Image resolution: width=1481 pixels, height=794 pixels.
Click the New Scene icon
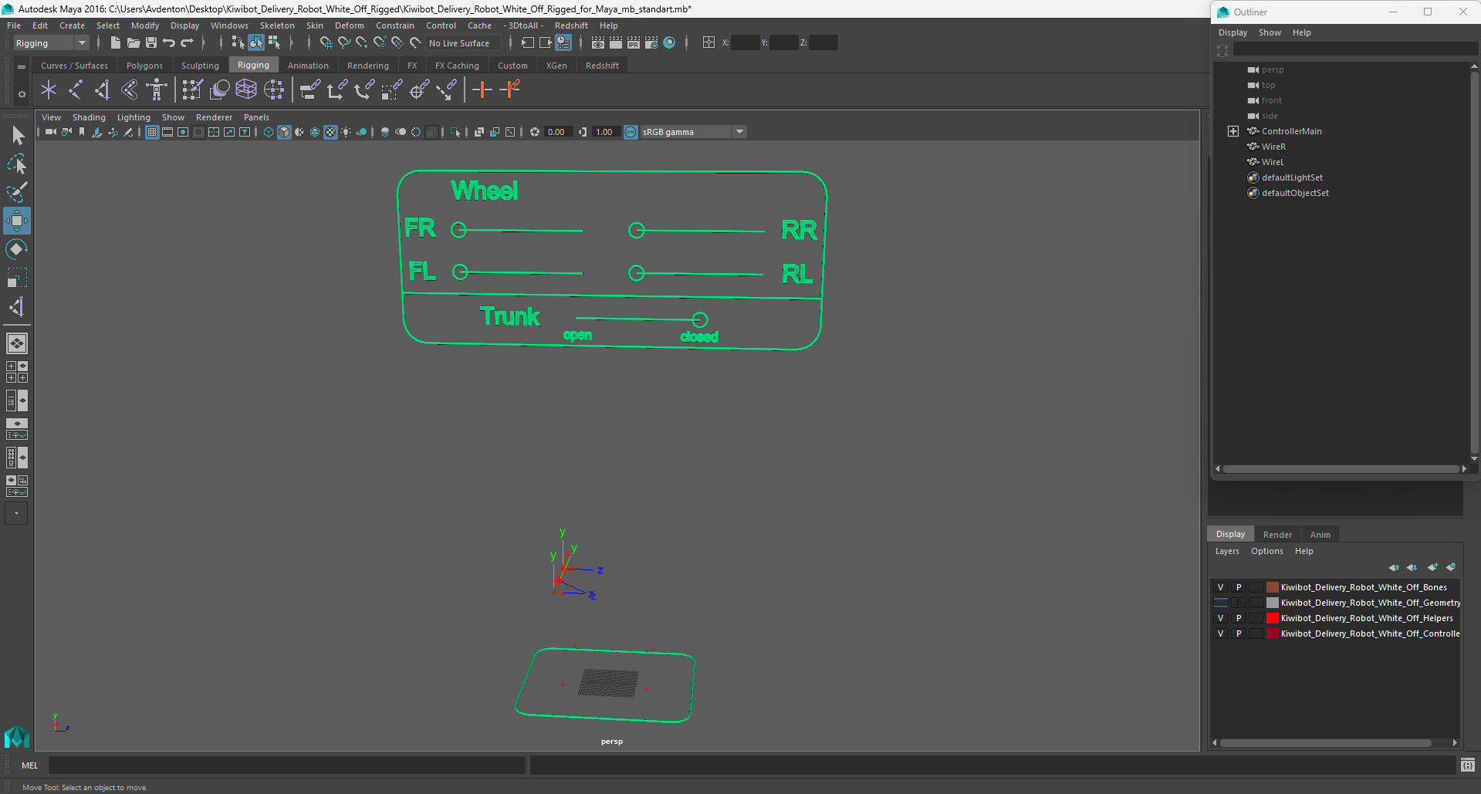(x=115, y=42)
